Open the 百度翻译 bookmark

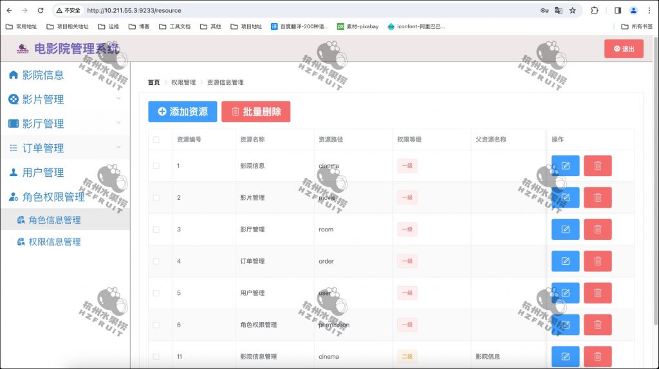coord(299,26)
